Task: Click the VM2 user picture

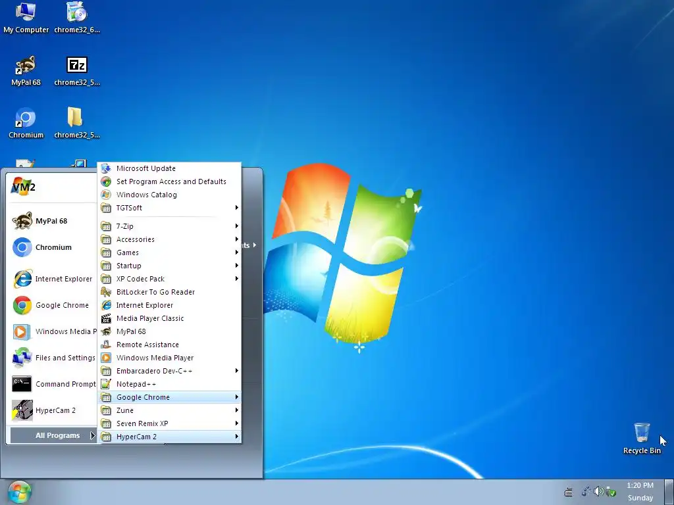Action: click(24, 186)
